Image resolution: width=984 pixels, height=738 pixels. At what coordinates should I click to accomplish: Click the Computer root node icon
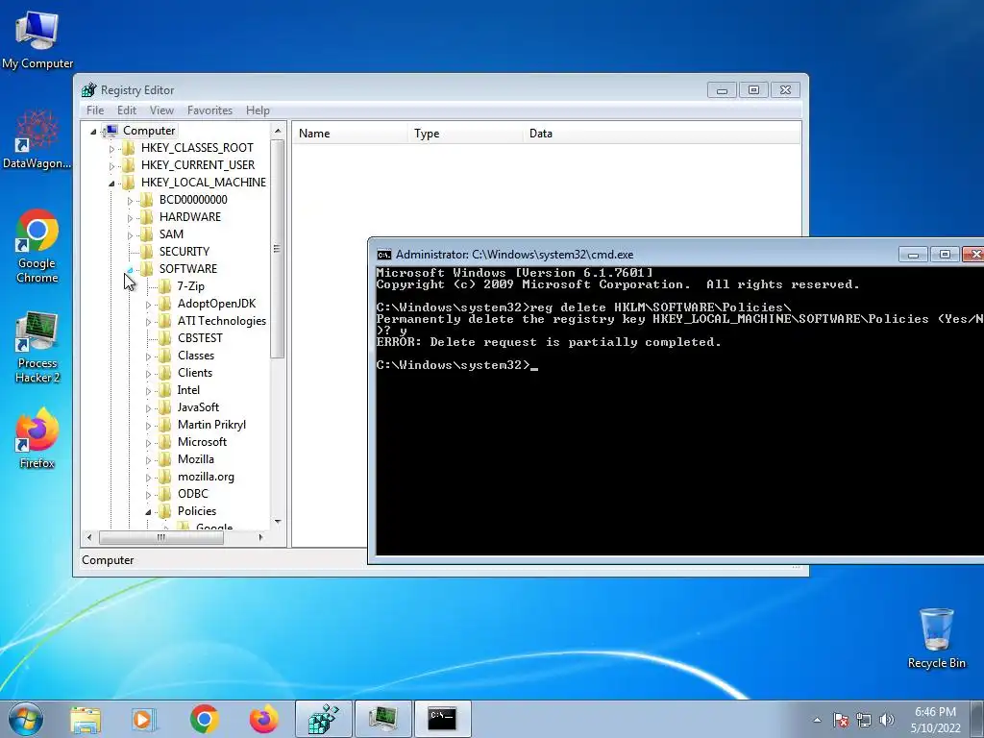click(x=111, y=131)
